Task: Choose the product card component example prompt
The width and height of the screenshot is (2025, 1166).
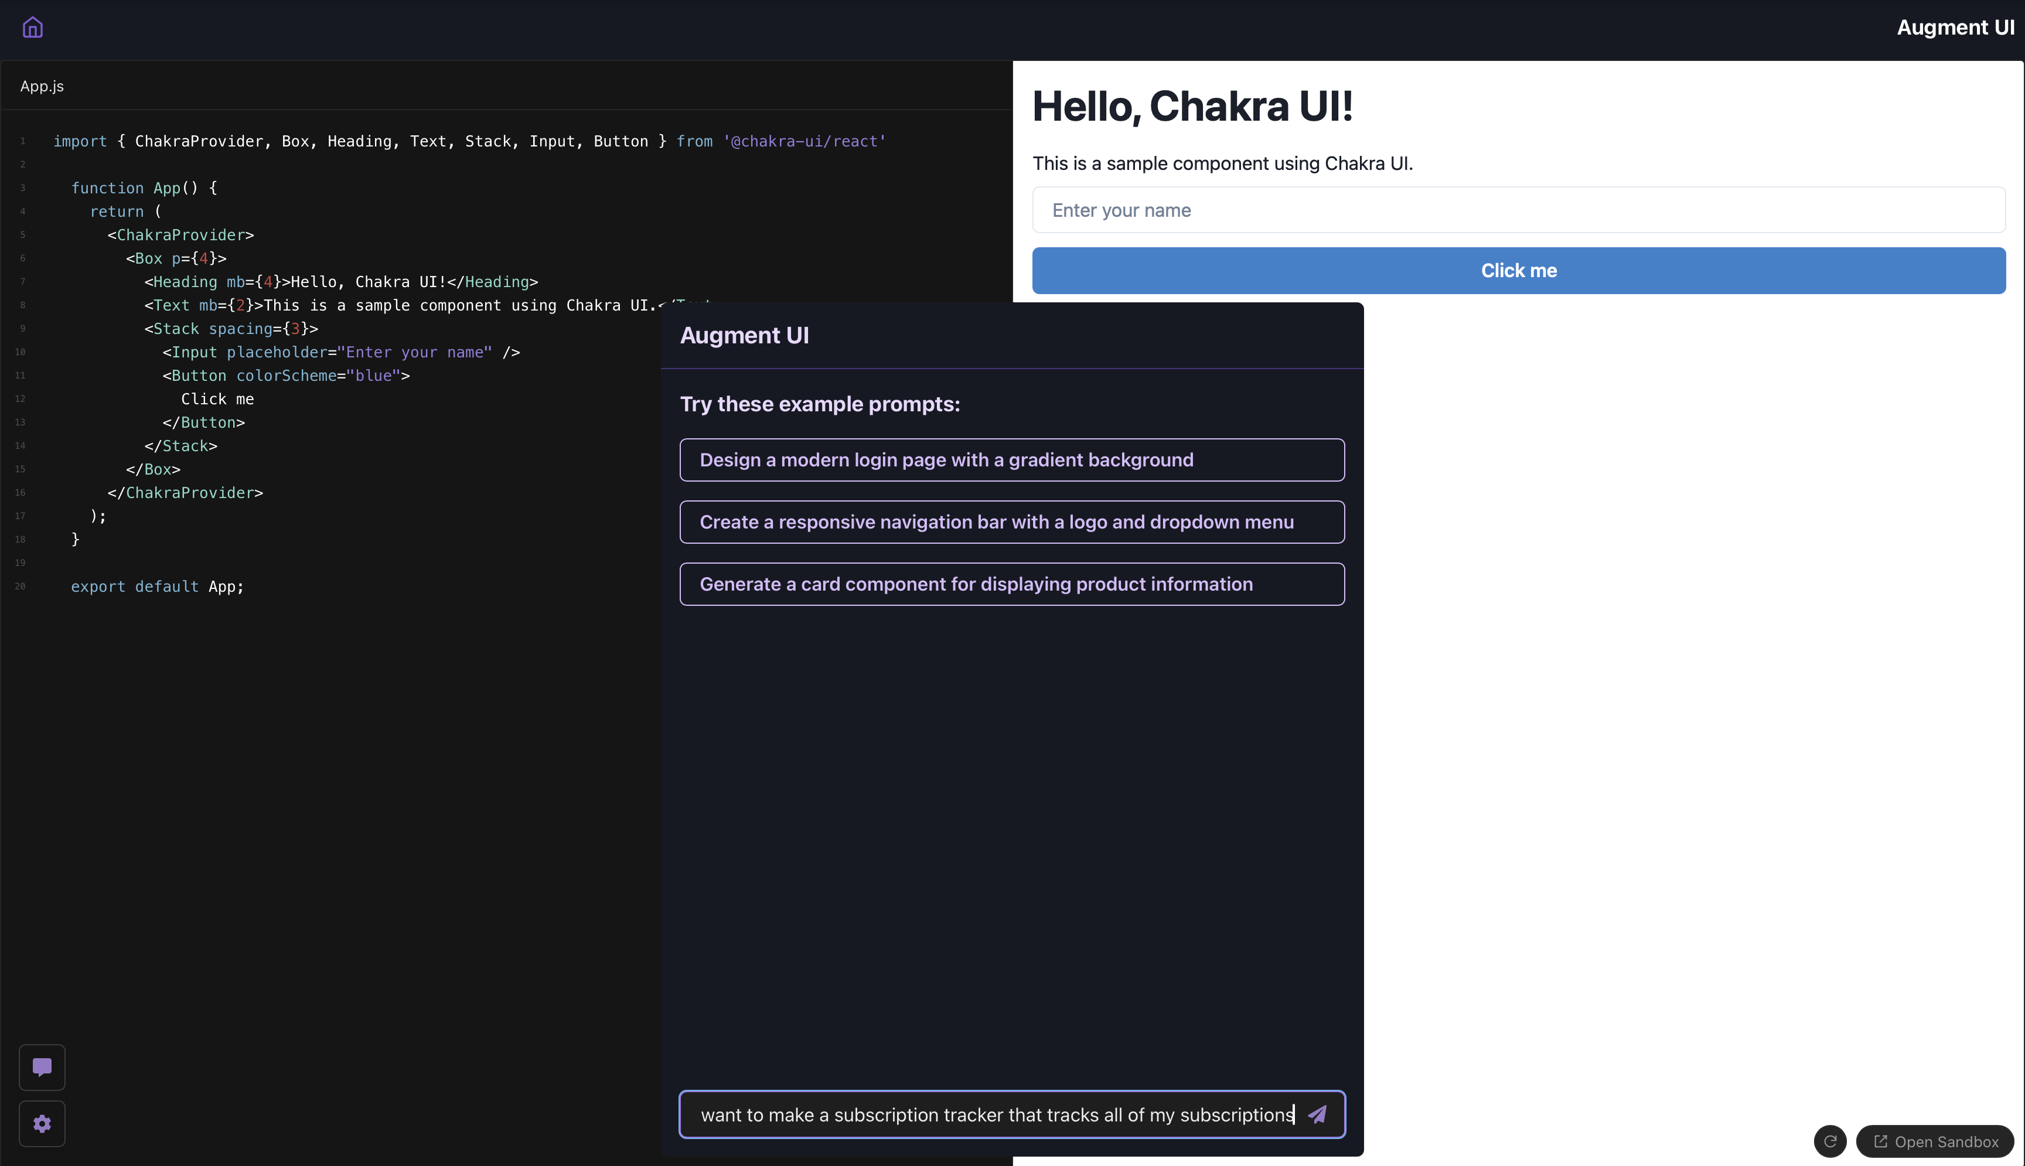Action: [1011, 584]
